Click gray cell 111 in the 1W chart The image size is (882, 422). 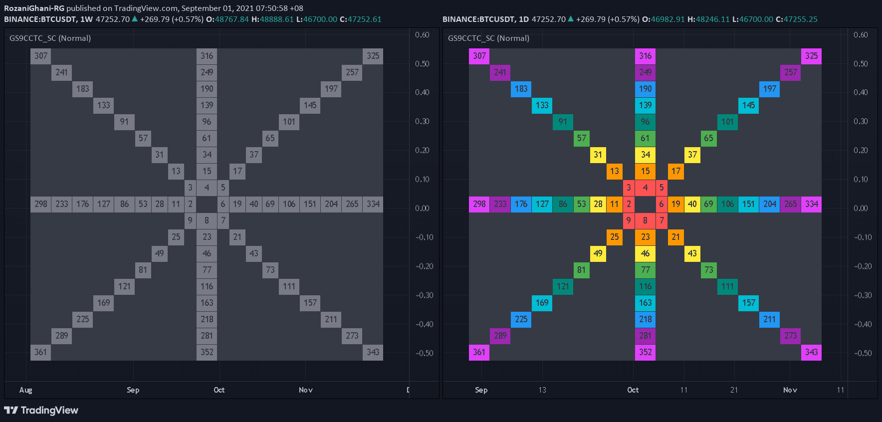tap(289, 286)
